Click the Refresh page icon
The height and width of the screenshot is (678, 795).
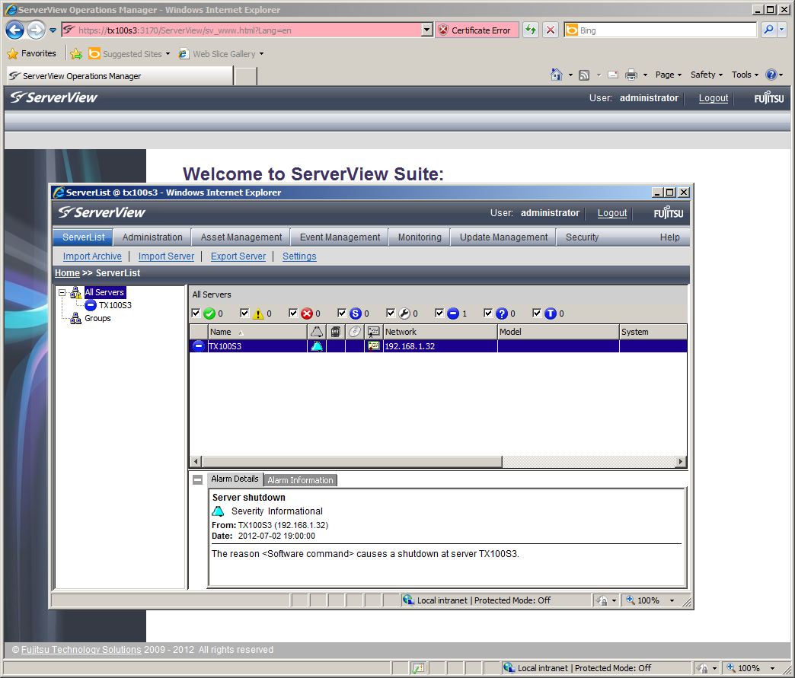pyautogui.click(x=531, y=30)
